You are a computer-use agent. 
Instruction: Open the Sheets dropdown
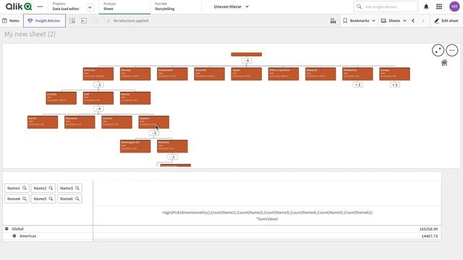[x=394, y=21]
